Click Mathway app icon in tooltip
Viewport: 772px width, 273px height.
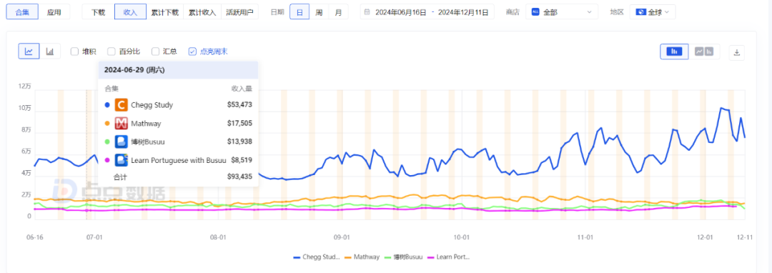121,124
